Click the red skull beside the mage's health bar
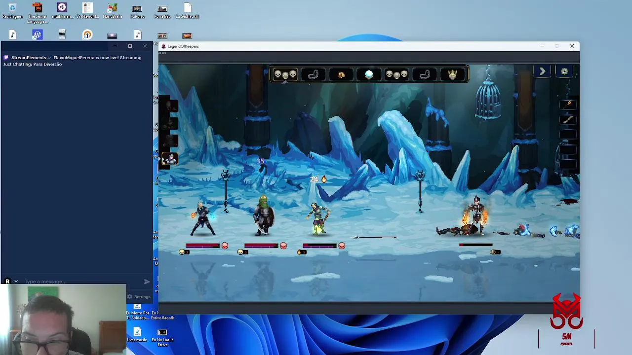This screenshot has height=355, width=632. coord(225,246)
